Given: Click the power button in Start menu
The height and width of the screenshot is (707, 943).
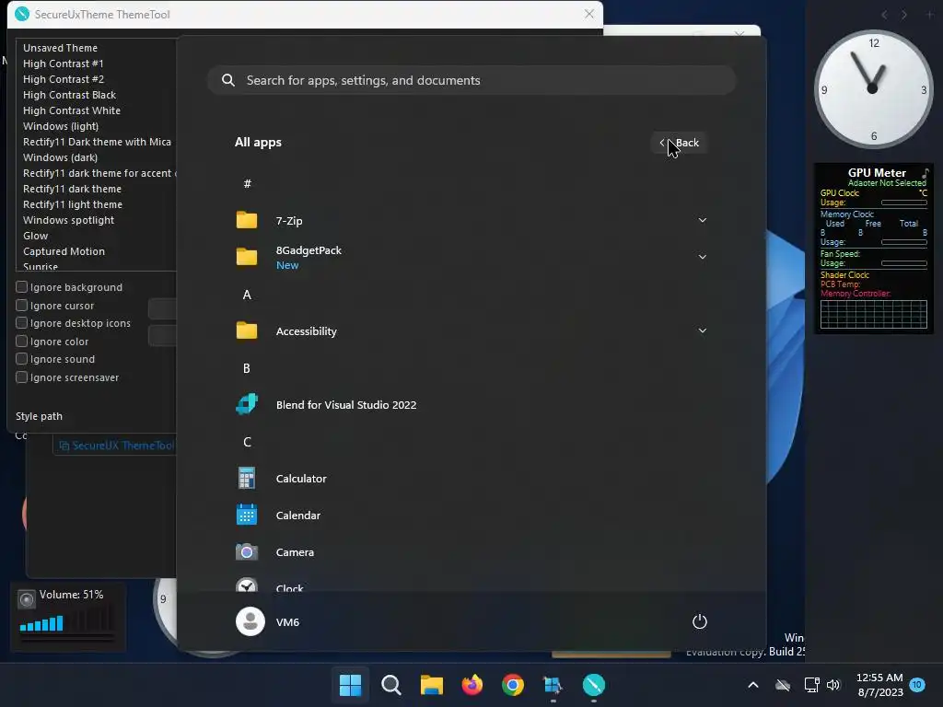Looking at the screenshot, I should [x=700, y=621].
